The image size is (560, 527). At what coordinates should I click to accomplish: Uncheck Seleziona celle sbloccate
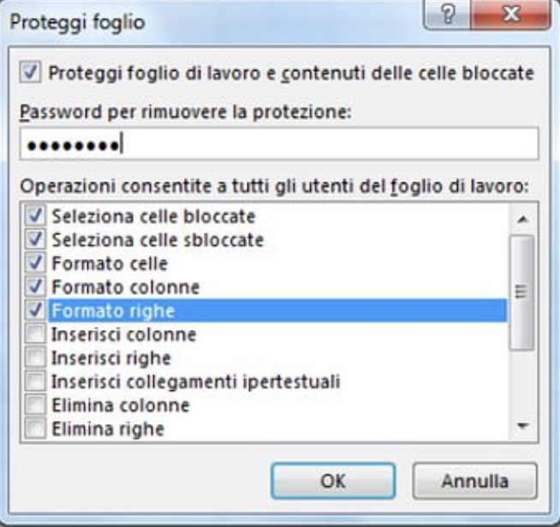tap(35, 240)
